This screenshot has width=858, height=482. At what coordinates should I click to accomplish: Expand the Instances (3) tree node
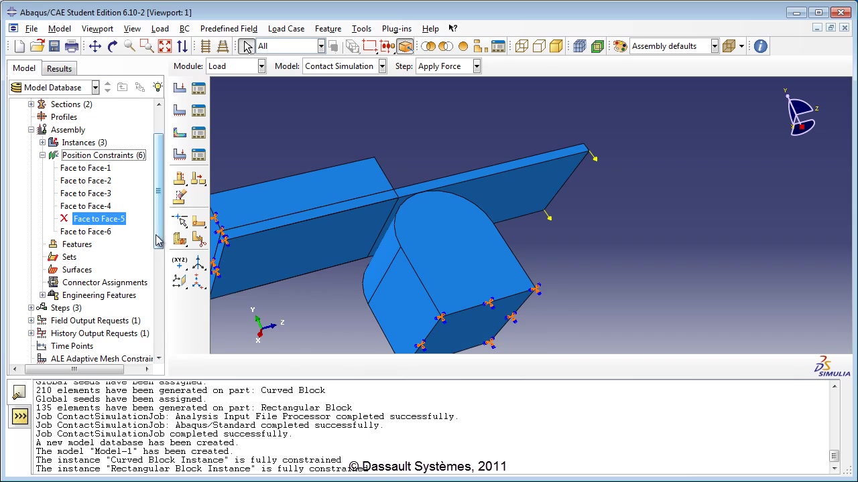pos(42,143)
